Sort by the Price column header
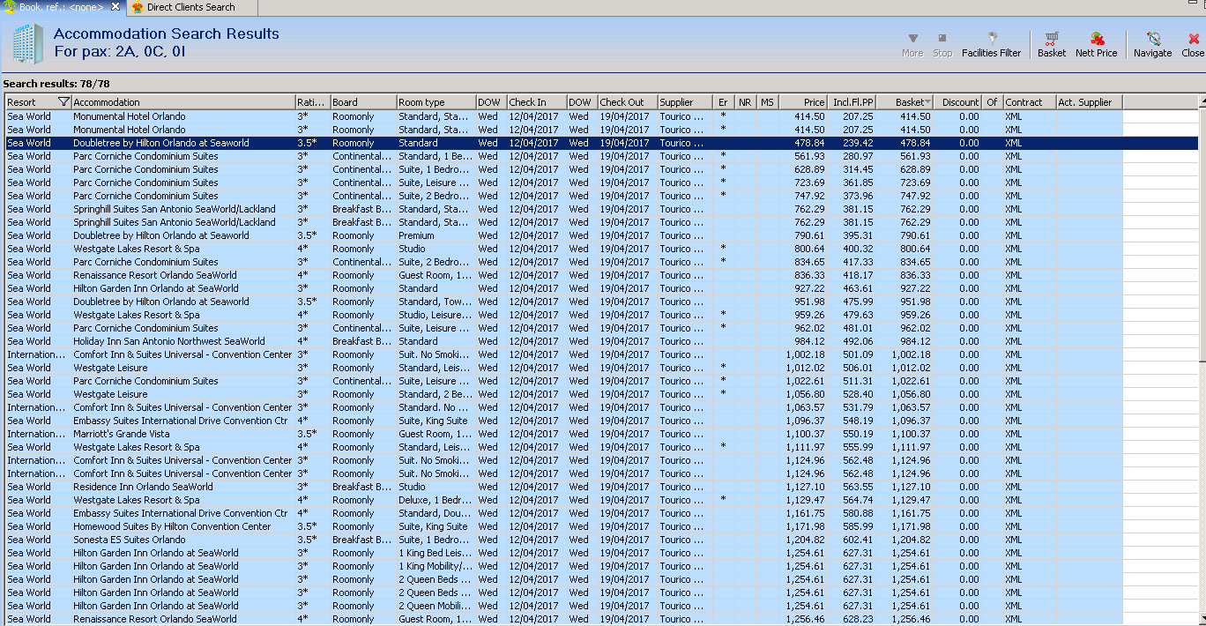The image size is (1206, 626). pyautogui.click(x=803, y=102)
